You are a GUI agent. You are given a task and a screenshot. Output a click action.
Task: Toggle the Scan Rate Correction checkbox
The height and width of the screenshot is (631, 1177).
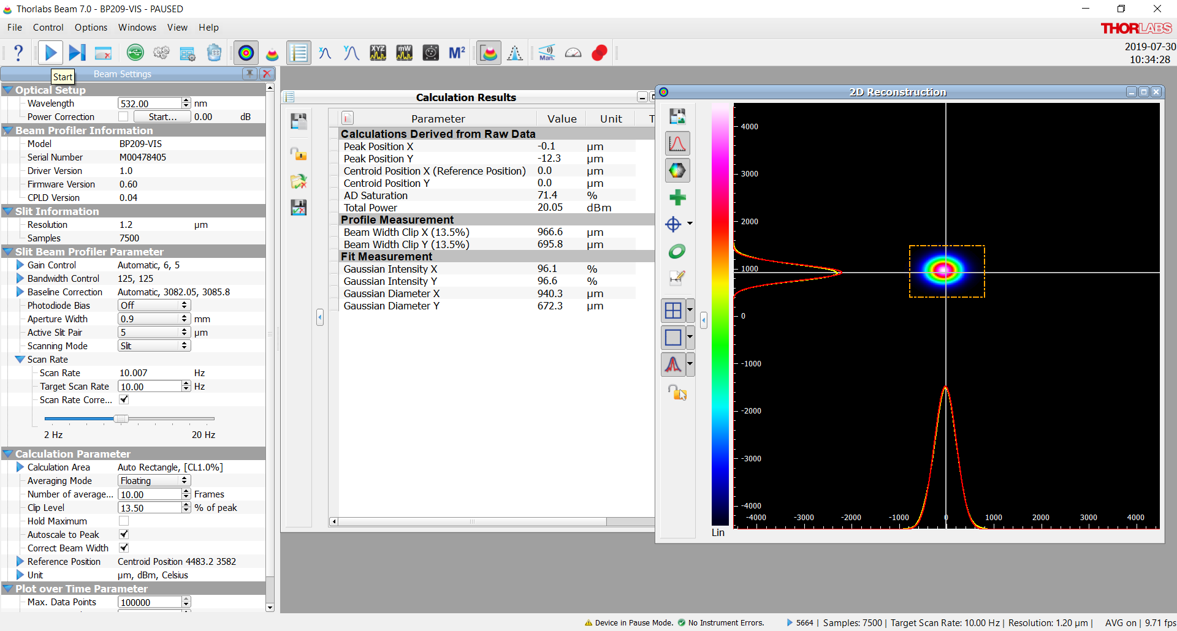point(124,399)
